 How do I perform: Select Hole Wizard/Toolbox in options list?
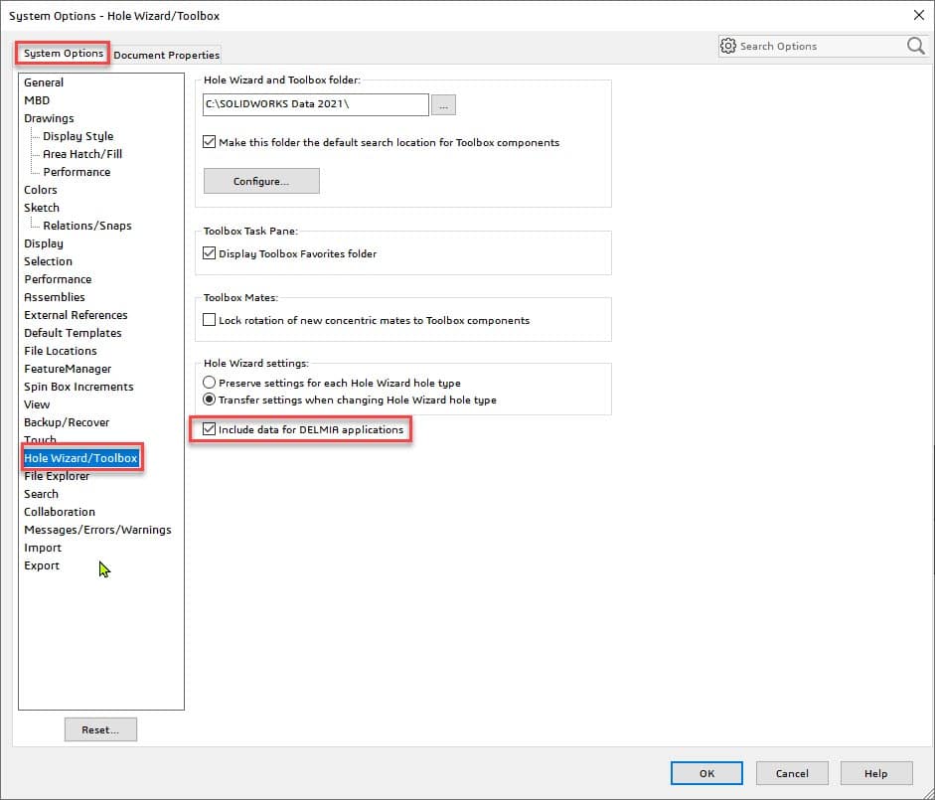pyautogui.click(x=81, y=458)
